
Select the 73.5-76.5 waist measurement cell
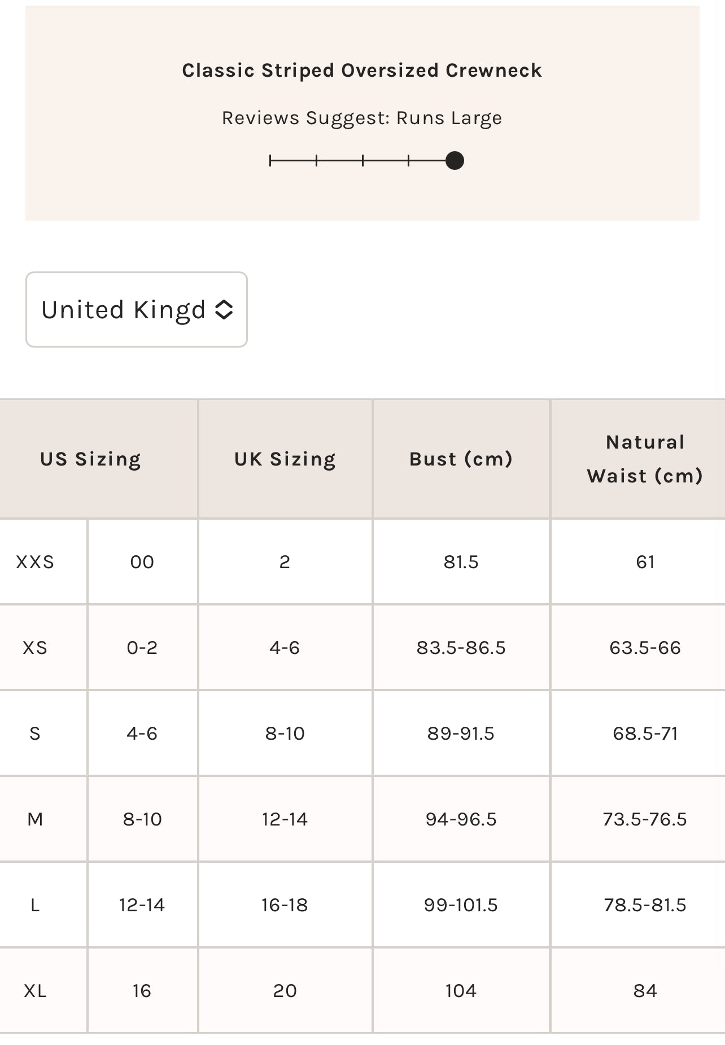click(645, 819)
